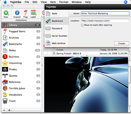Open the Help menu
This screenshot has width=131, height=114.
(x=88, y=2)
